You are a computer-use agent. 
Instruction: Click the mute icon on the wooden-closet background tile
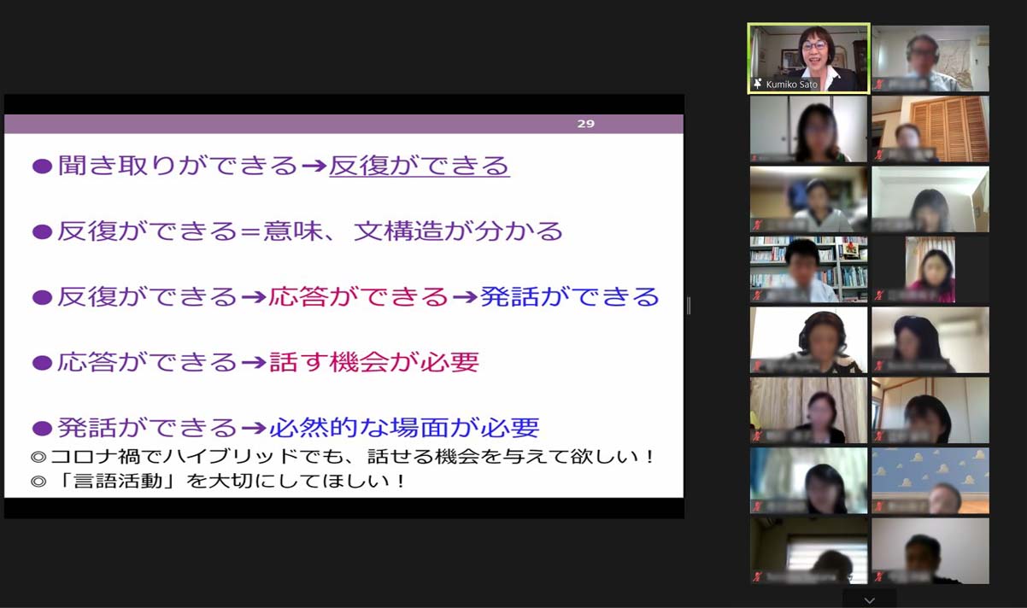[x=880, y=154]
